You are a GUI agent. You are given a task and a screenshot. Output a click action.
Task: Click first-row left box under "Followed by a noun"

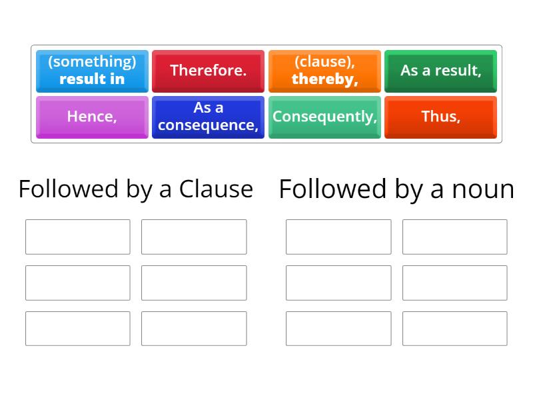(x=338, y=237)
